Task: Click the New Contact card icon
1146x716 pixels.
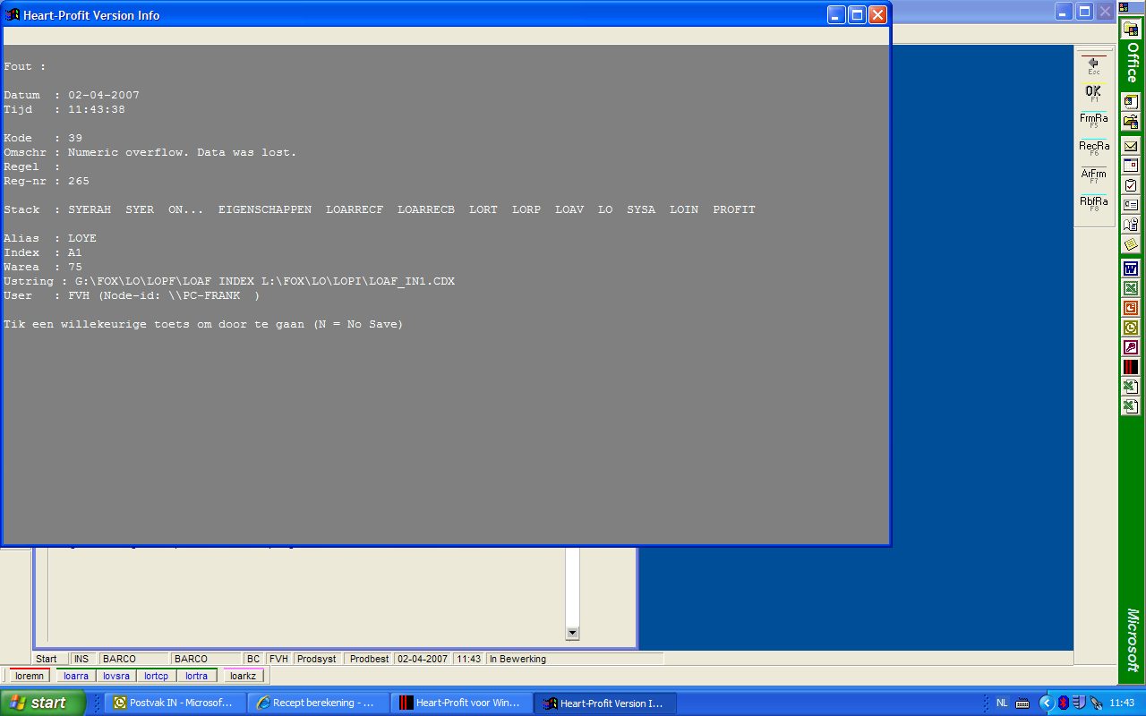Action: tap(1131, 205)
